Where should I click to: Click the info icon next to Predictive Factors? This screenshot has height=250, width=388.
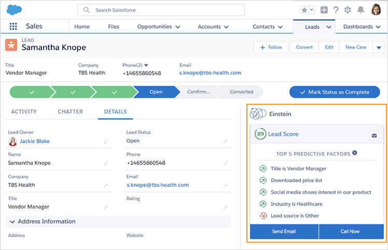(x=355, y=152)
